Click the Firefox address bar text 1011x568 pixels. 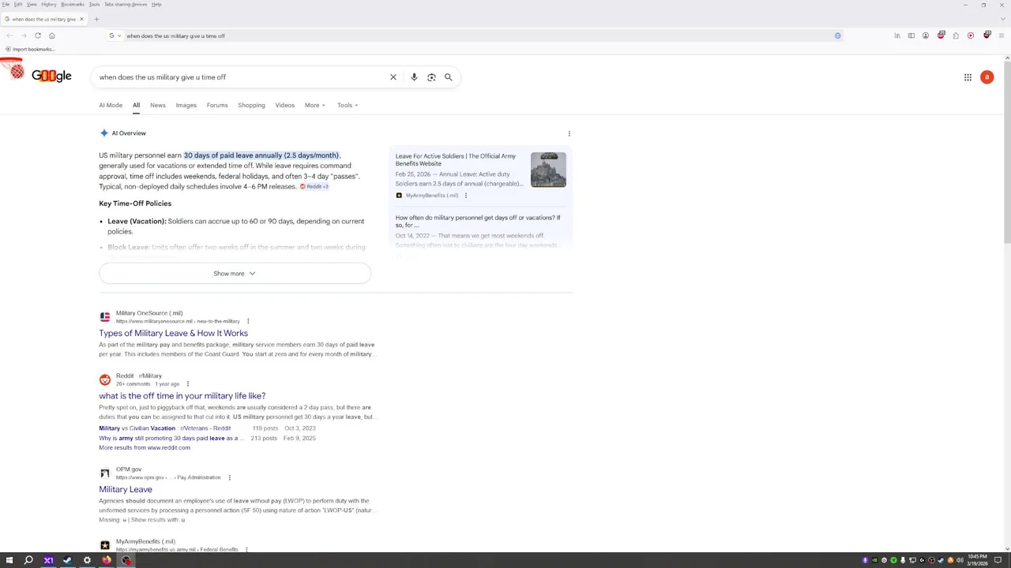pyautogui.click(x=175, y=35)
